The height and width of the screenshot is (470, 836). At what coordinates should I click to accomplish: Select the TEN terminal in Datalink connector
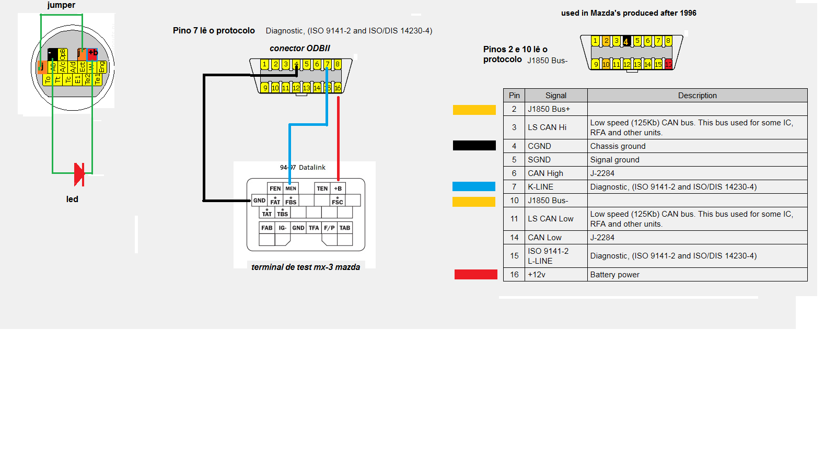pyautogui.click(x=322, y=189)
